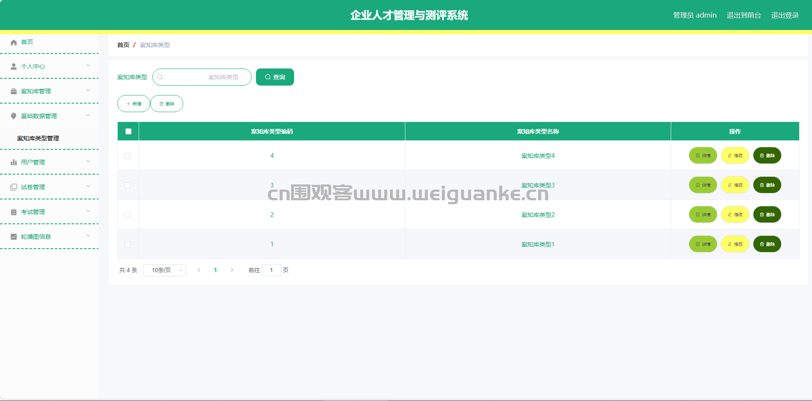
Task: Expand the 试卷管理 menu chevron
Action: pos(88,186)
